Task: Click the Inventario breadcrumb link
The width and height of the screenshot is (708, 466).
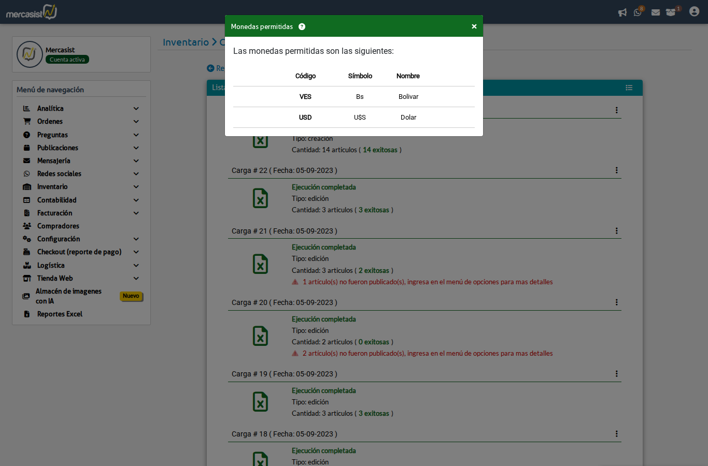Action: click(x=186, y=42)
